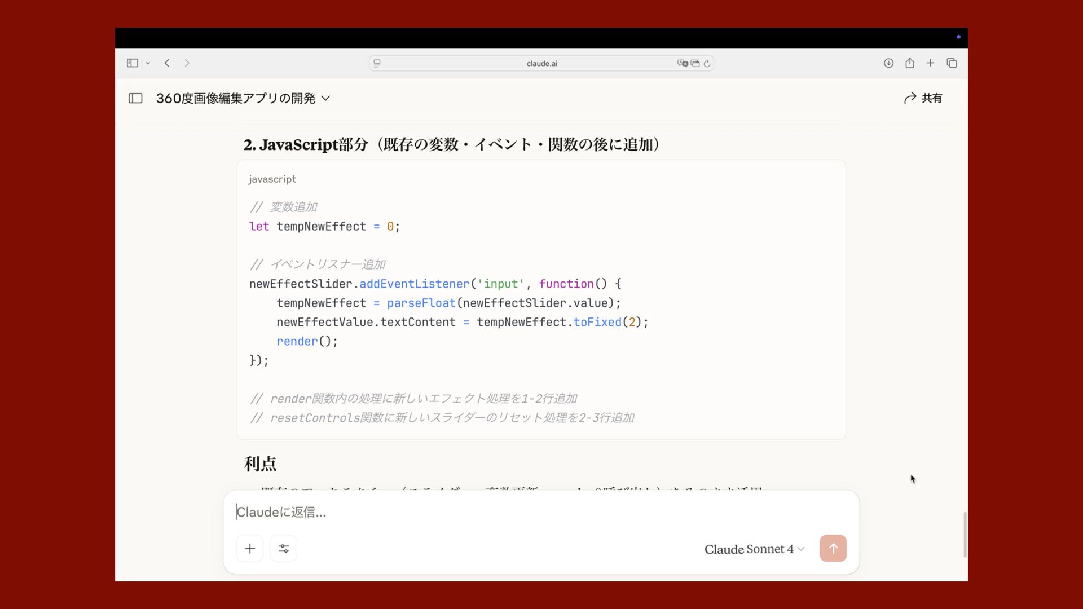
Task: Click the 利点 heading
Action: 260,464
